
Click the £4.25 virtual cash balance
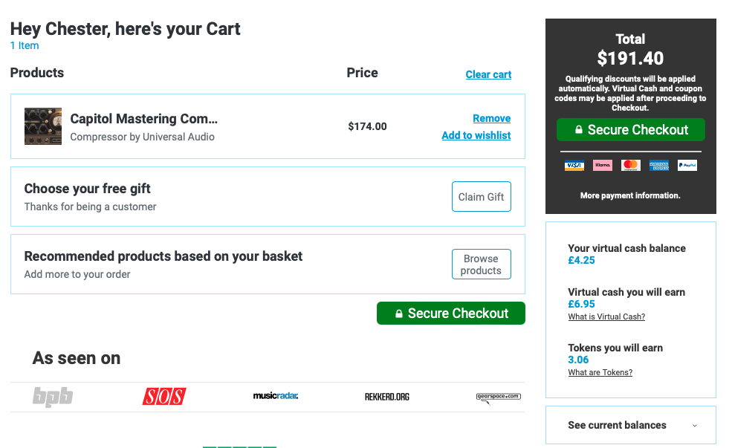(x=581, y=260)
